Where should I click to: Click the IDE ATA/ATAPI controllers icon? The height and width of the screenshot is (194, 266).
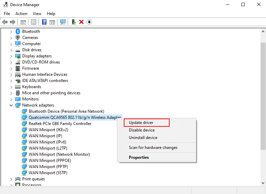pyautogui.click(x=18, y=81)
